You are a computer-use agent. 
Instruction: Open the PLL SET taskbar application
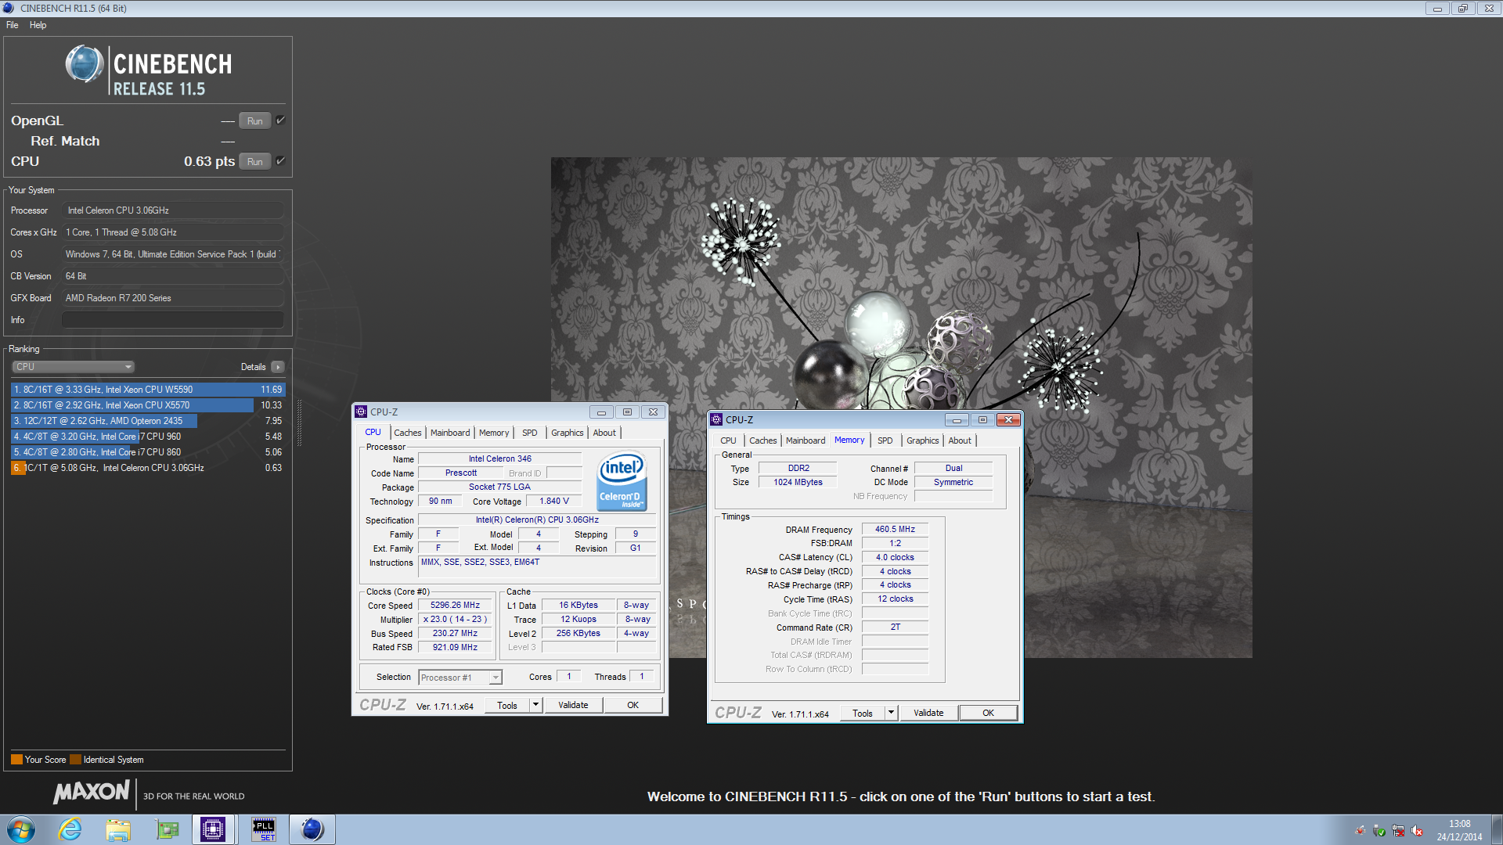264,829
